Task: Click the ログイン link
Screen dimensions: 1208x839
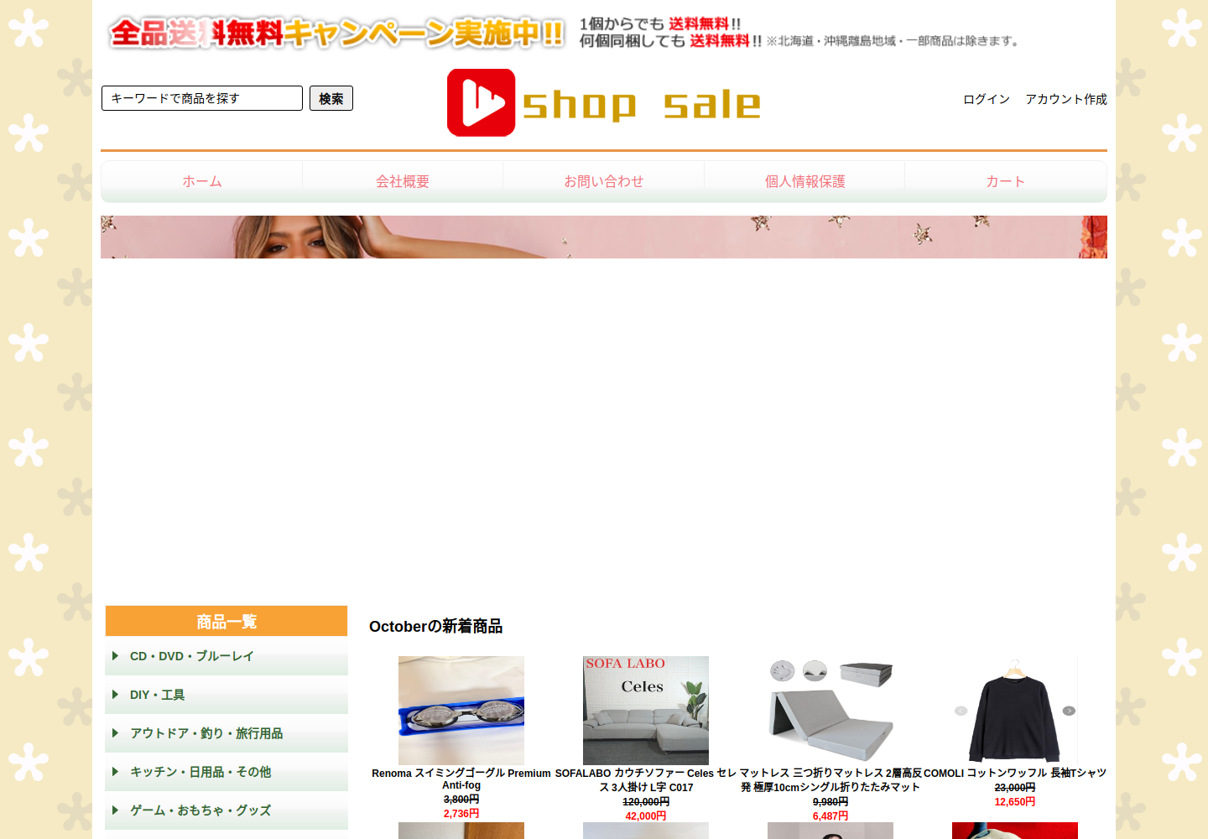Action: [x=987, y=99]
